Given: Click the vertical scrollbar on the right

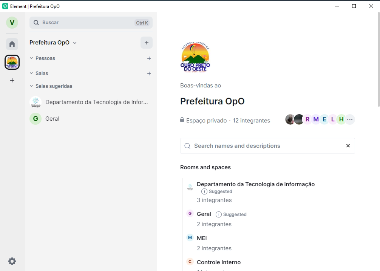Looking at the screenshot, I should coord(378,60).
